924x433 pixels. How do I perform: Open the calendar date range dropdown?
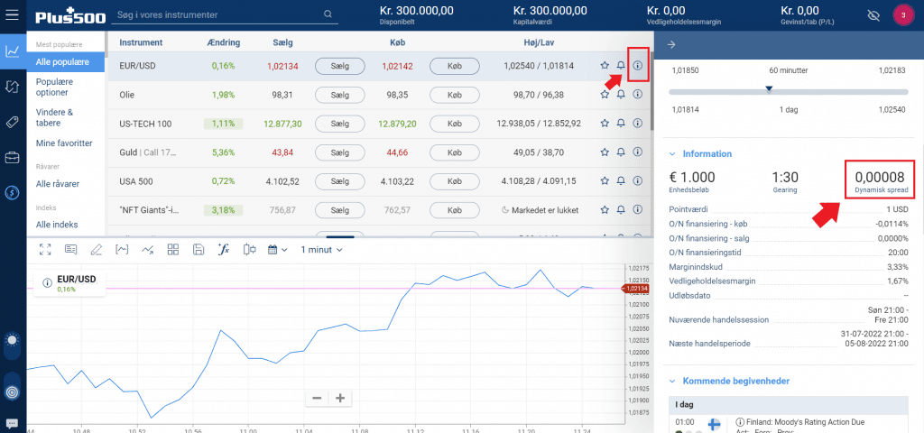pyautogui.click(x=277, y=249)
